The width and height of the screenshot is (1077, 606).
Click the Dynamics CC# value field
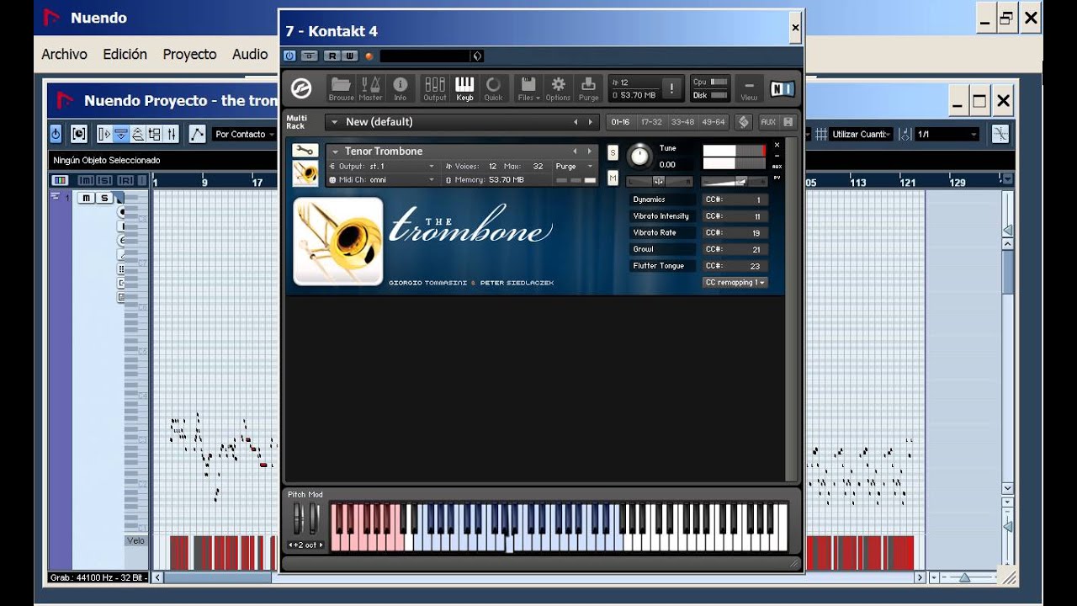(x=735, y=199)
